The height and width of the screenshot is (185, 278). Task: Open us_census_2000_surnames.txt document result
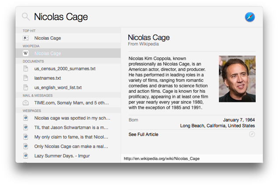pos(65,69)
